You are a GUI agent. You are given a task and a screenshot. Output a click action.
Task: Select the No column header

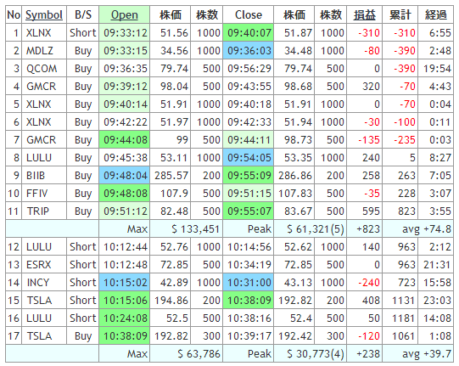click(14, 14)
